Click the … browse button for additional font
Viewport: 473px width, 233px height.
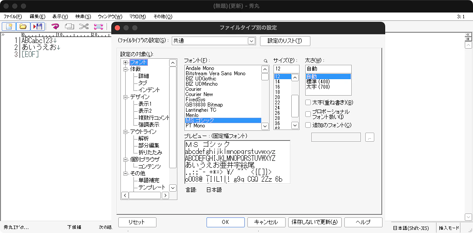(x=370, y=137)
